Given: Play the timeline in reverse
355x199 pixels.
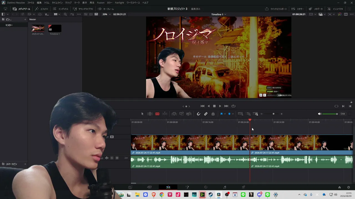Looking at the screenshot, I should pyautogui.click(x=209, y=106).
